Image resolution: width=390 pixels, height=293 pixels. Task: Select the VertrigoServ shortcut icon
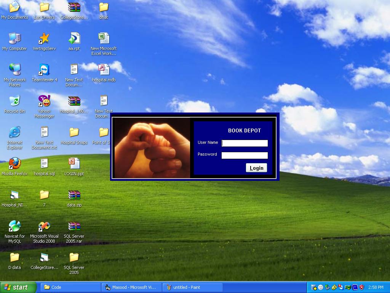(44, 42)
